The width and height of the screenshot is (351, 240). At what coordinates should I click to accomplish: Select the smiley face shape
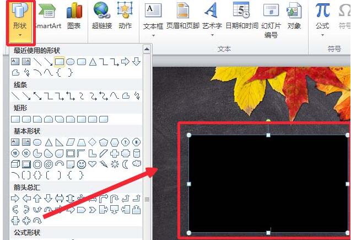point(82,164)
